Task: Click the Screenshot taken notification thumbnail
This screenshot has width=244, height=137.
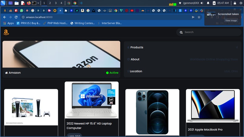Action: click(x=211, y=14)
